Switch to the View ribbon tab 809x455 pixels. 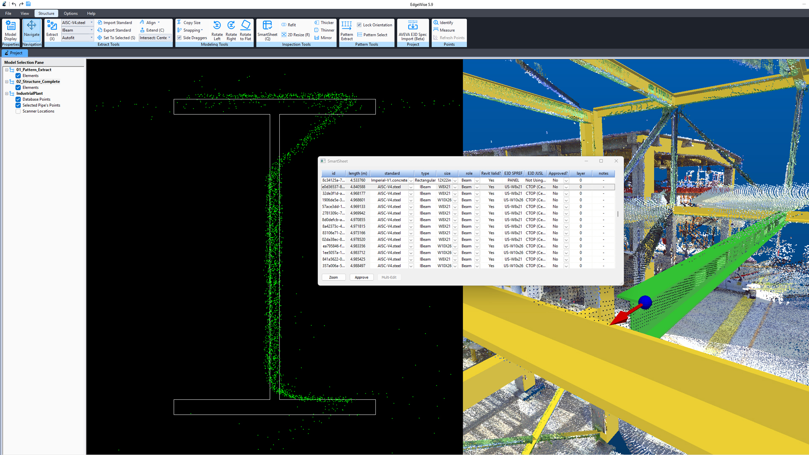point(24,13)
